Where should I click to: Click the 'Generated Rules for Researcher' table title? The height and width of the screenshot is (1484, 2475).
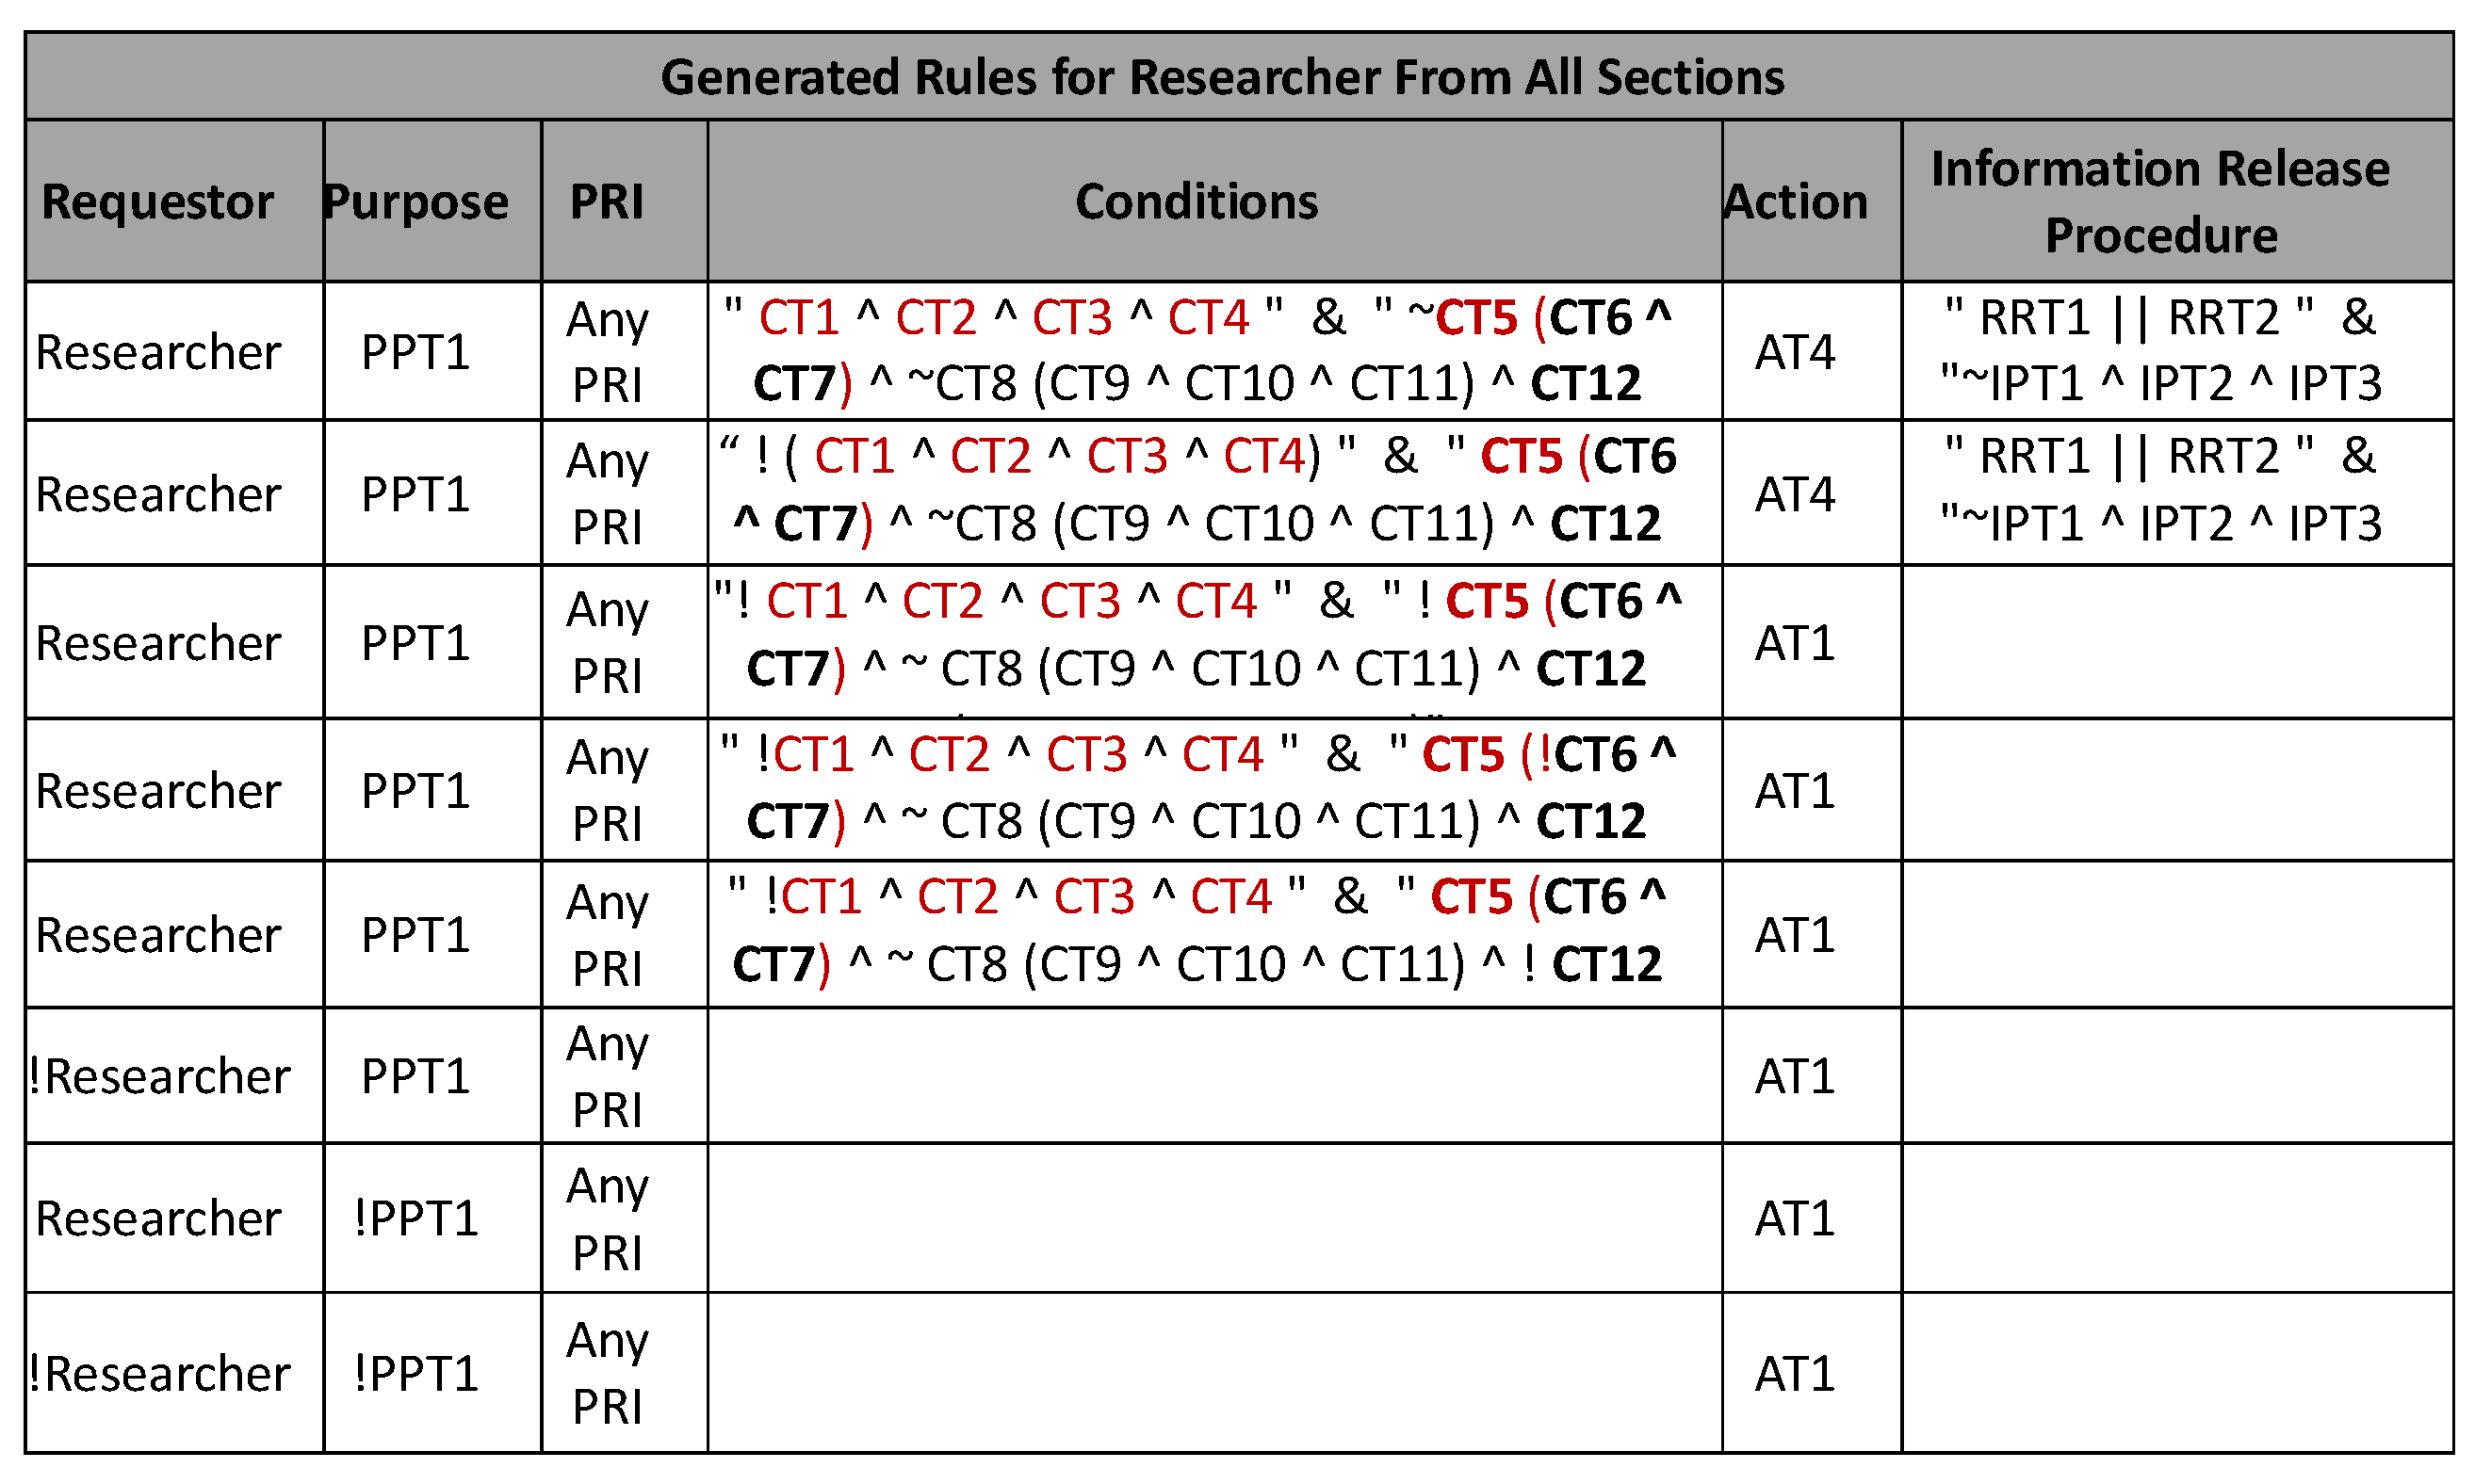(1222, 77)
